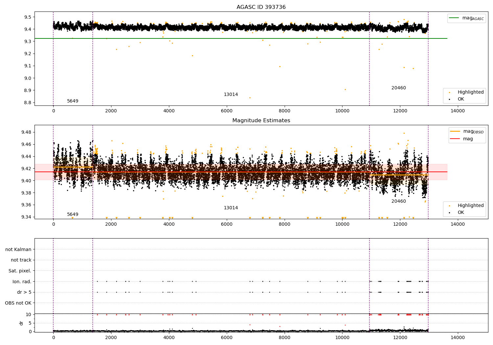Click the 8.8 tick on the top plot
This screenshot has height=345, width=493.
[x=28, y=103]
